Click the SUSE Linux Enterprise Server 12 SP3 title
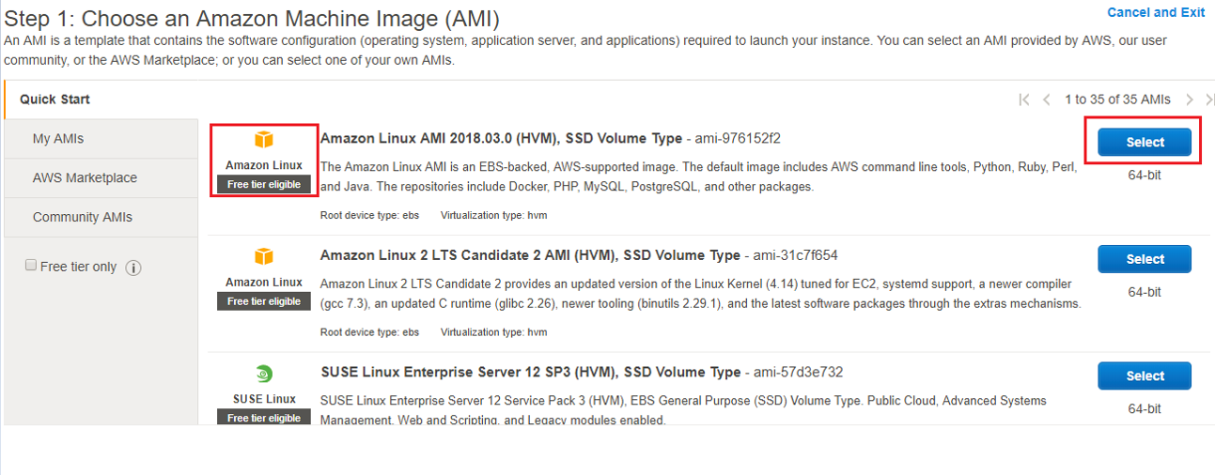Screen dimensions: 1215x475 coord(530,372)
